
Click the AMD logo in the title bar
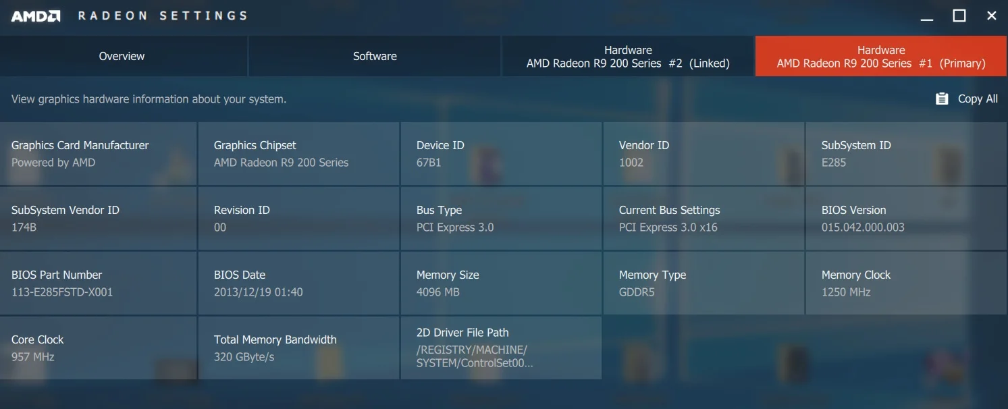tap(36, 16)
